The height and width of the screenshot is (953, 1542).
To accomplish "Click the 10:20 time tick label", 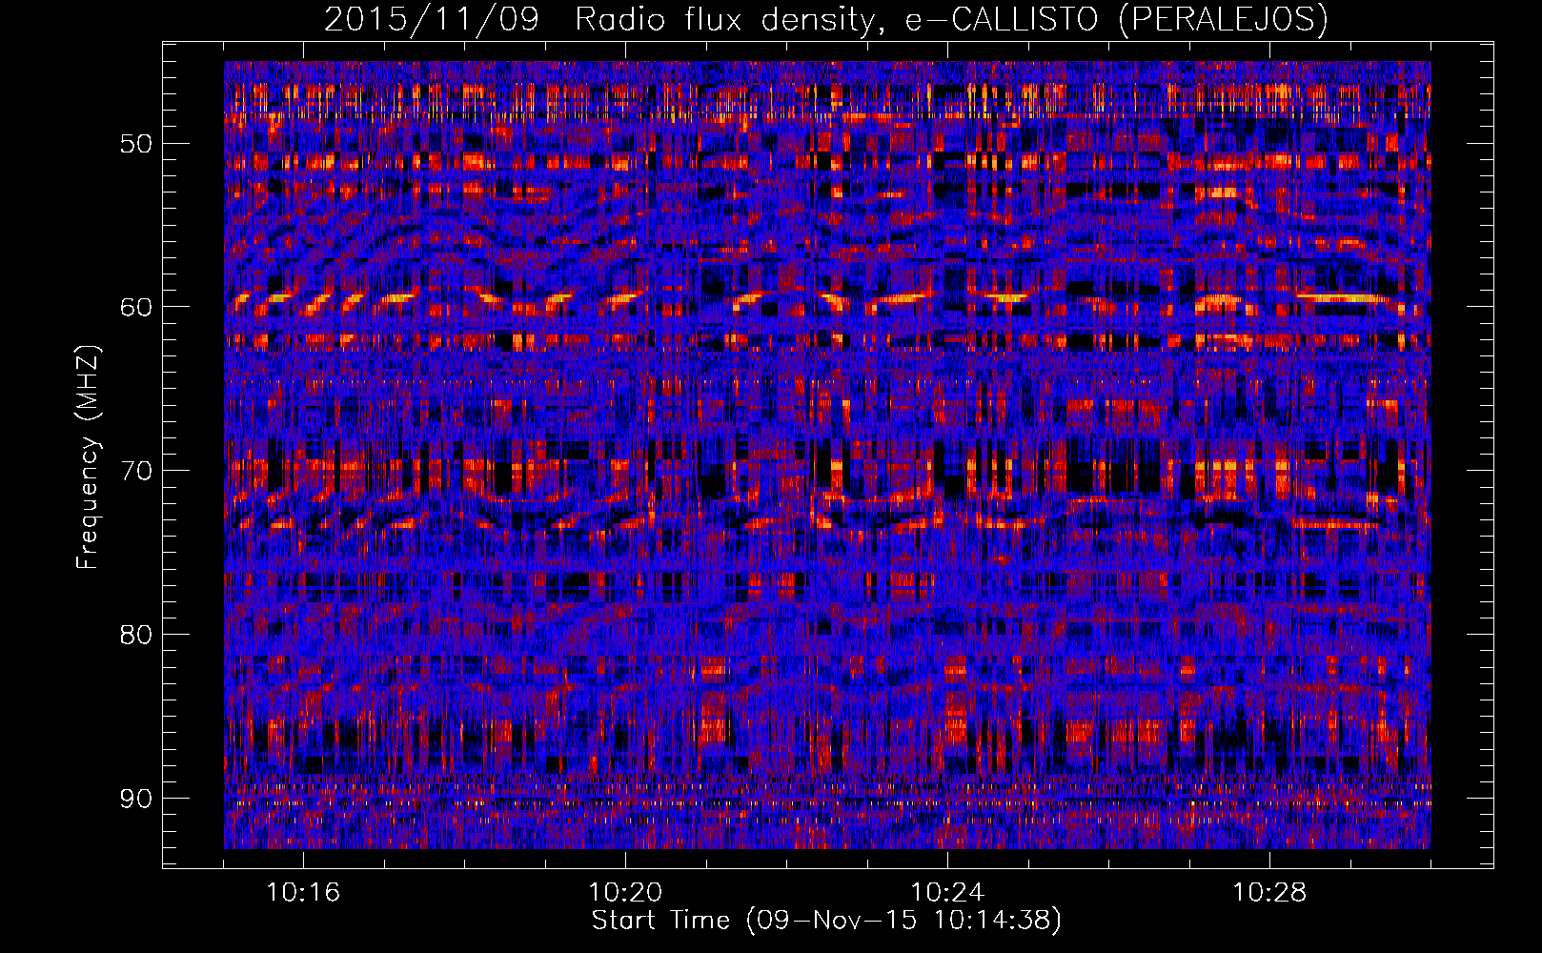I will (x=625, y=893).
